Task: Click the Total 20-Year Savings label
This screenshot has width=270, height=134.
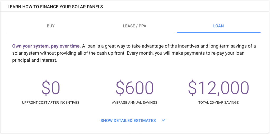Action: click(x=218, y=102)
